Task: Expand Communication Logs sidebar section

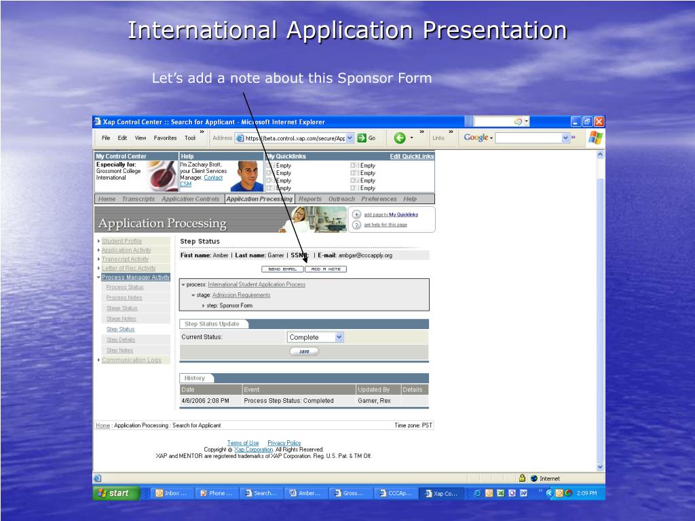Action: coord(98,360)
